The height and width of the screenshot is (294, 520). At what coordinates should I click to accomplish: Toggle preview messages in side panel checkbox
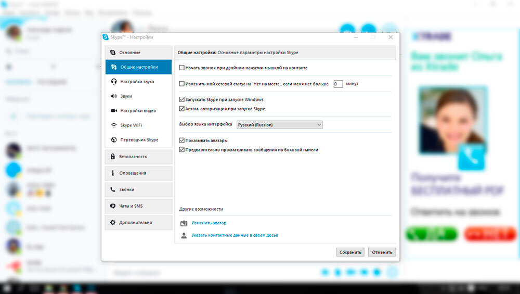[181, 150]
